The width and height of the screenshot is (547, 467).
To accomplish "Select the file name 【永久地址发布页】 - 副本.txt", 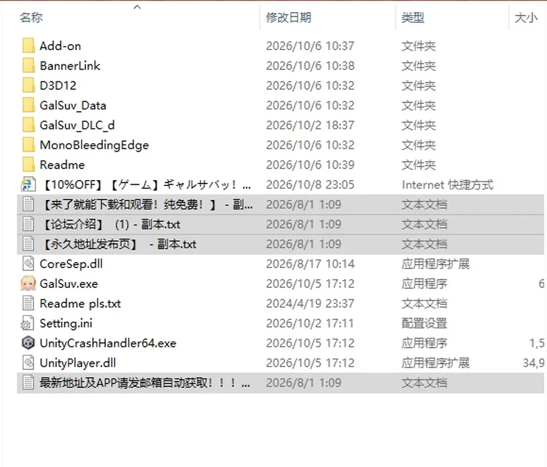I will click(x=119, y=244).
